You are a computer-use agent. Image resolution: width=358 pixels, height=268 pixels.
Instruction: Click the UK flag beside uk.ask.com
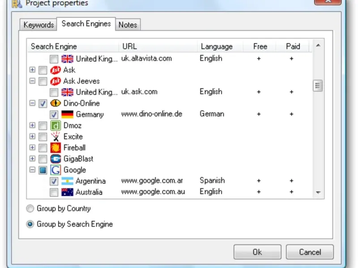68,92
